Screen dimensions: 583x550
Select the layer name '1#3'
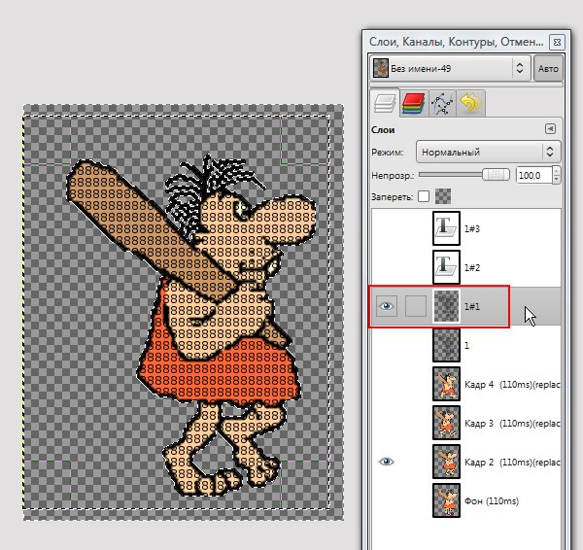(x=472, y=228)
